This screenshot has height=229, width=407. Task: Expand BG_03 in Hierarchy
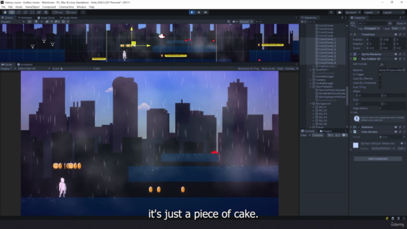click(x=314, y=114)
